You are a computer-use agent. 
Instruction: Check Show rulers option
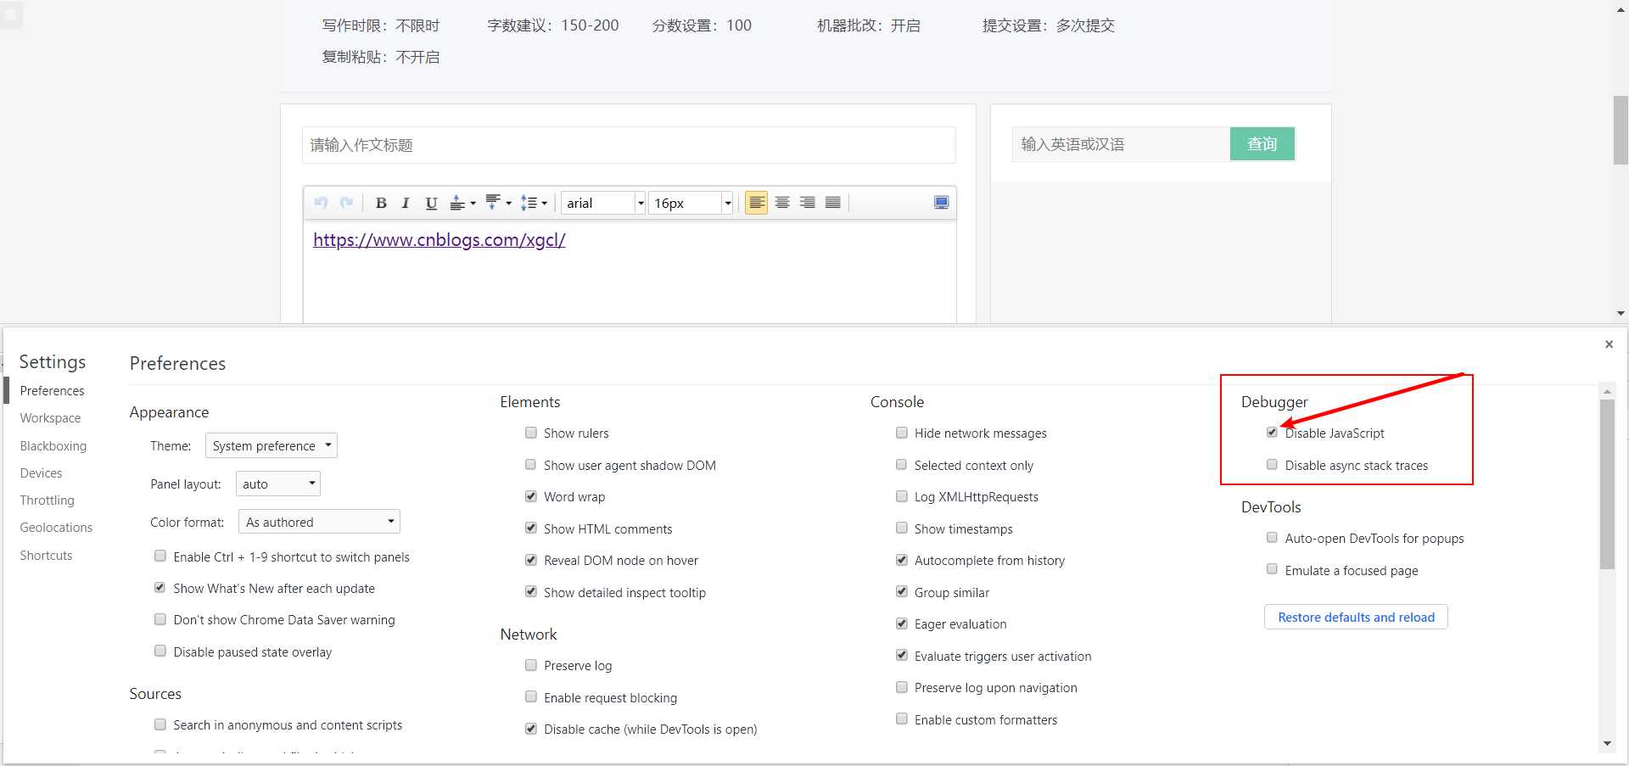coord(530,433)
